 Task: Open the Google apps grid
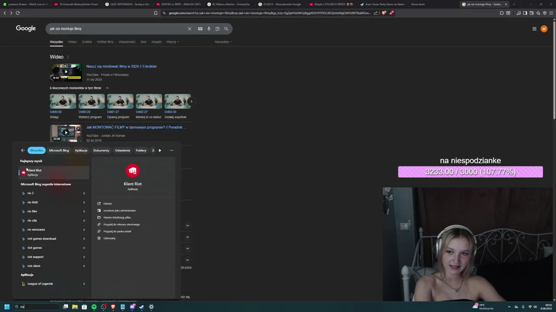click(534, 29)
